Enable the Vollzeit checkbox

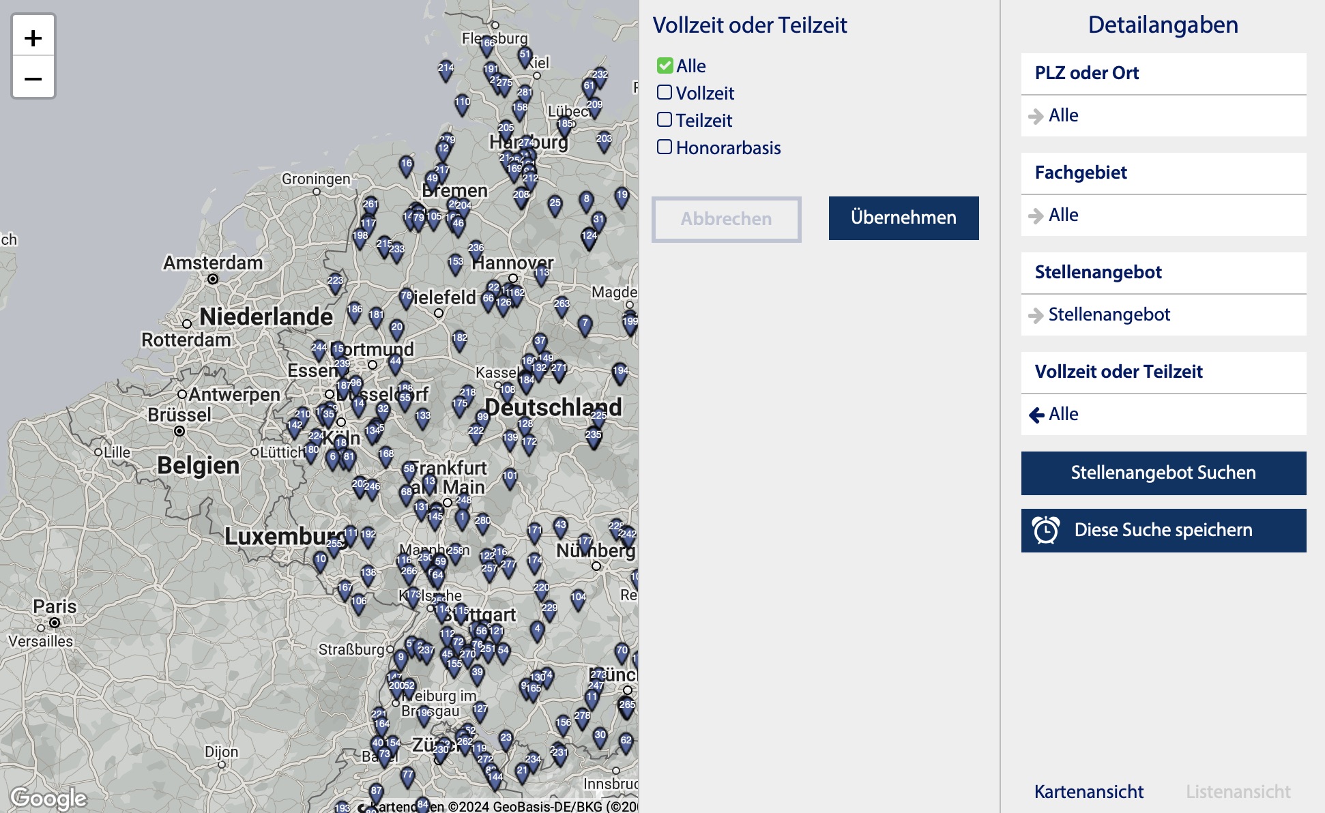[x=665, y=93]
